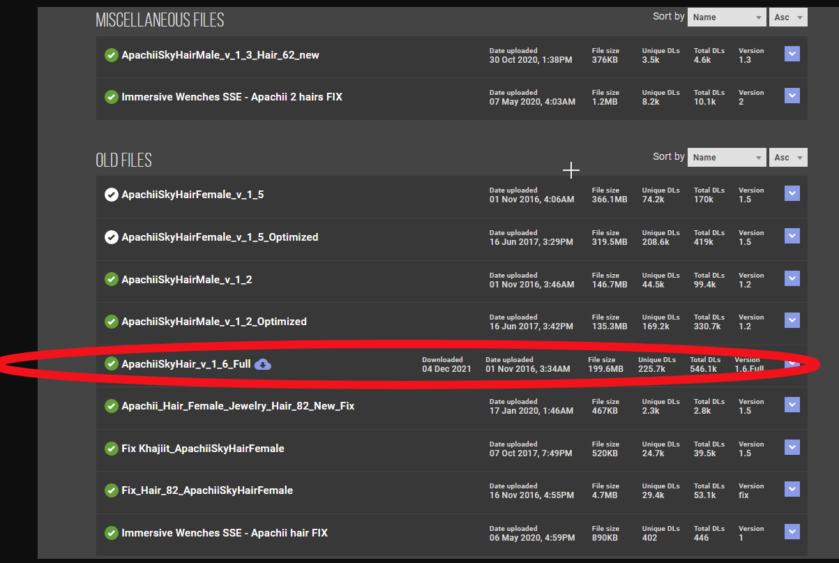Click the white check icon beside ApachiiSkyHairFemale_v_1_5_Optimized
This screenshot has height=563, width=839.
coord(111,237)
